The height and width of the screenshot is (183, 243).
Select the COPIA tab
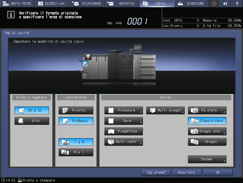point(157,3)
